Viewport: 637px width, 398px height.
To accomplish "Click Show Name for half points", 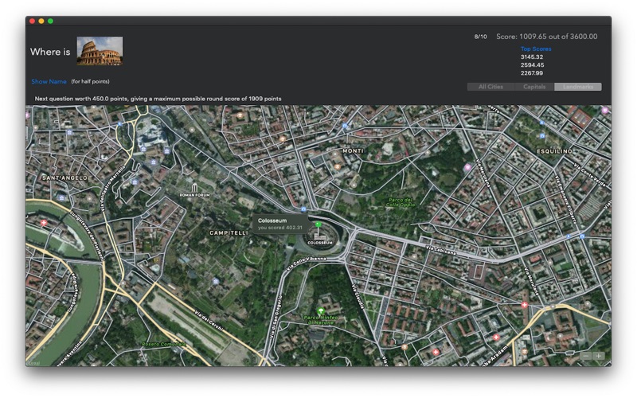I will pos(49,81).
